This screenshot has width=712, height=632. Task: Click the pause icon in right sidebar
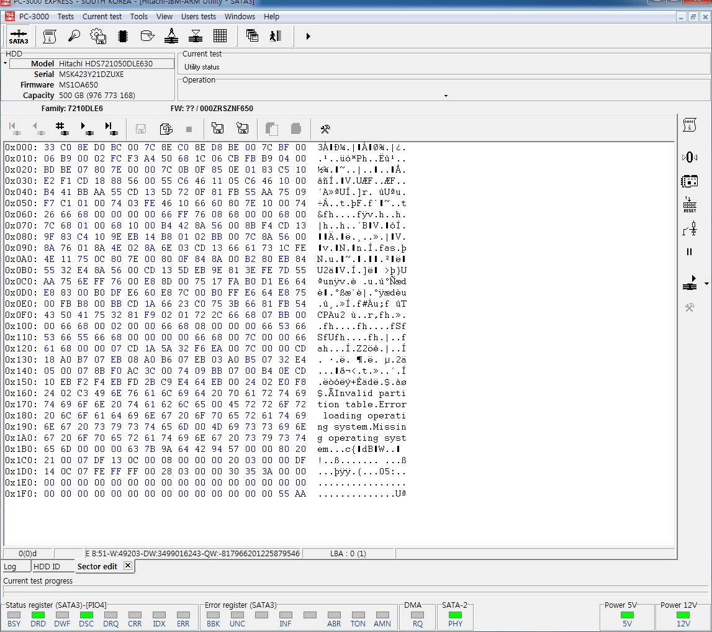coord(689,252)
